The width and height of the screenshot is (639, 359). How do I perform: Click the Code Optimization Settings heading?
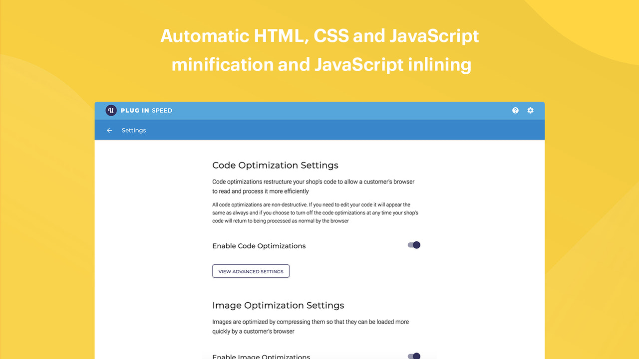(275, 165)
